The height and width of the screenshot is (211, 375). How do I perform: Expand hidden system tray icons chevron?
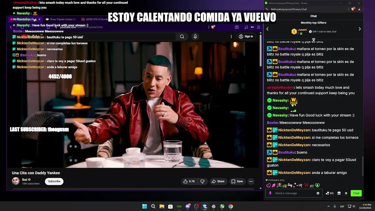pos(328,206)
